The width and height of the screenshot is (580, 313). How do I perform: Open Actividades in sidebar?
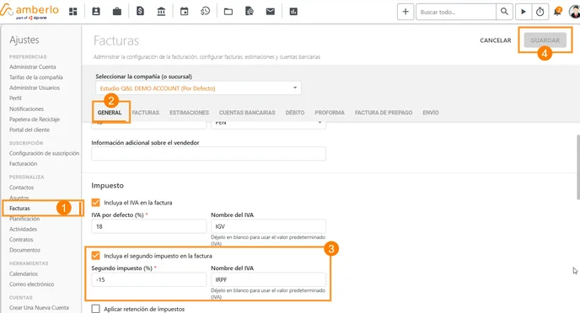(x=24, y=229)
